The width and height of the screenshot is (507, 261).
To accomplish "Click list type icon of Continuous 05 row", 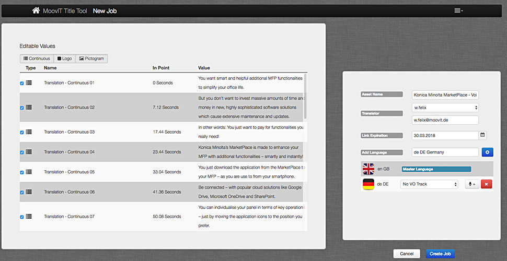I will [x=28, y=172].
